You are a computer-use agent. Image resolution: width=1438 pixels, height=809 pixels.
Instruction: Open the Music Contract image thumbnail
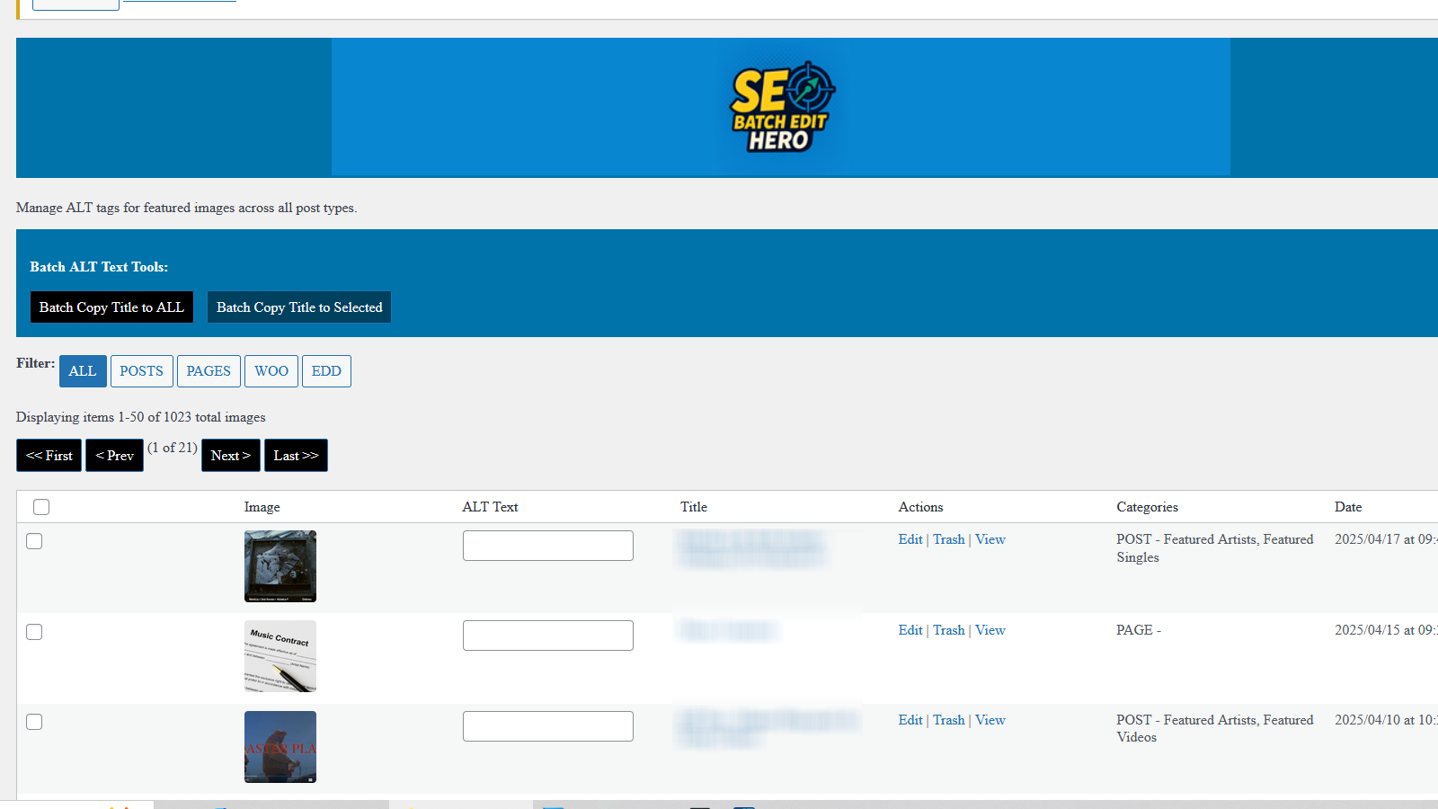pos(280,656)
